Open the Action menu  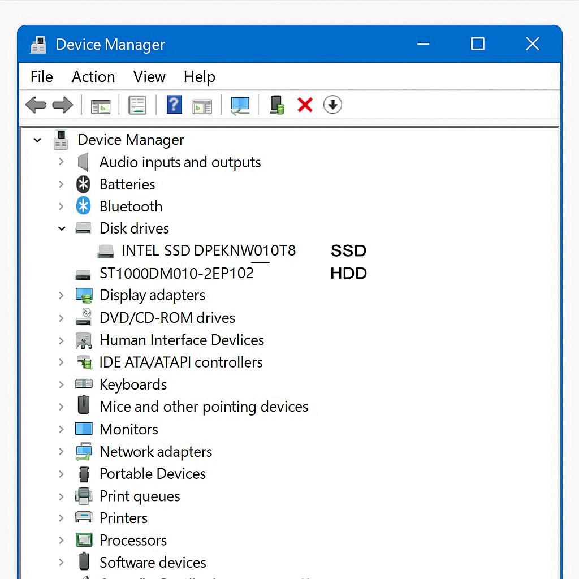(x=93, y=76)
